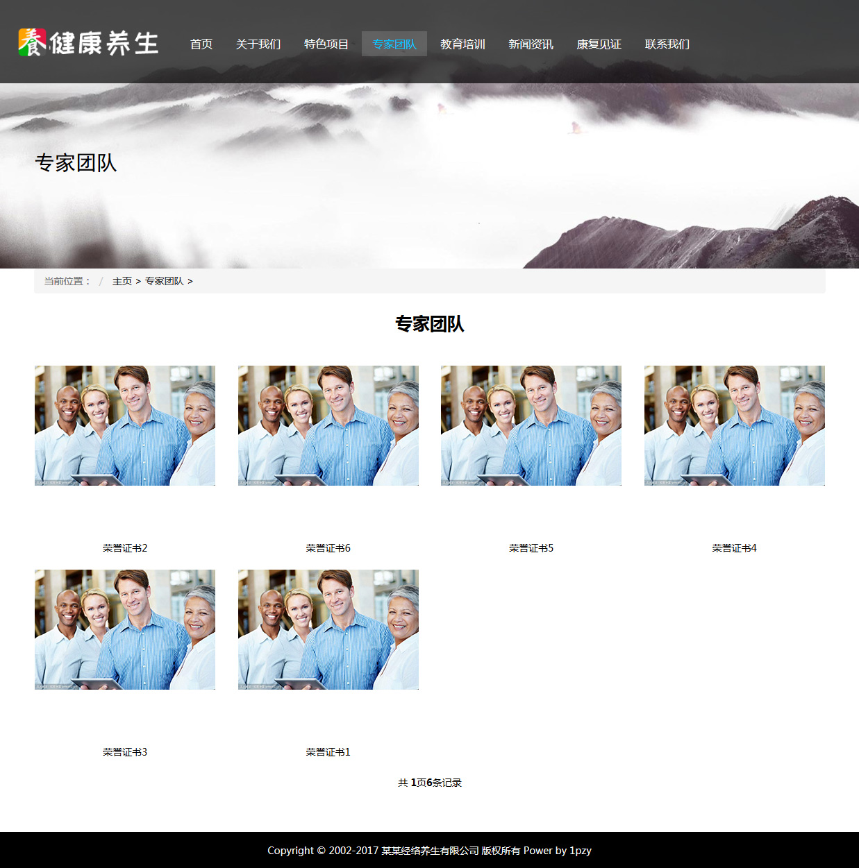The height and width of the screenshot is (868, 859).
Task: Click the 荣誉证书2 caption link
Action: (x=125, y=548)
